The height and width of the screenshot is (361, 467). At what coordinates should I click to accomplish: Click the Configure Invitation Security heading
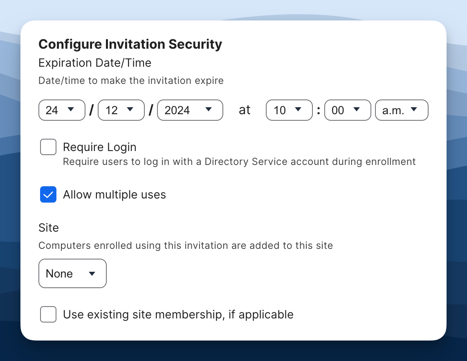[130, 44]
